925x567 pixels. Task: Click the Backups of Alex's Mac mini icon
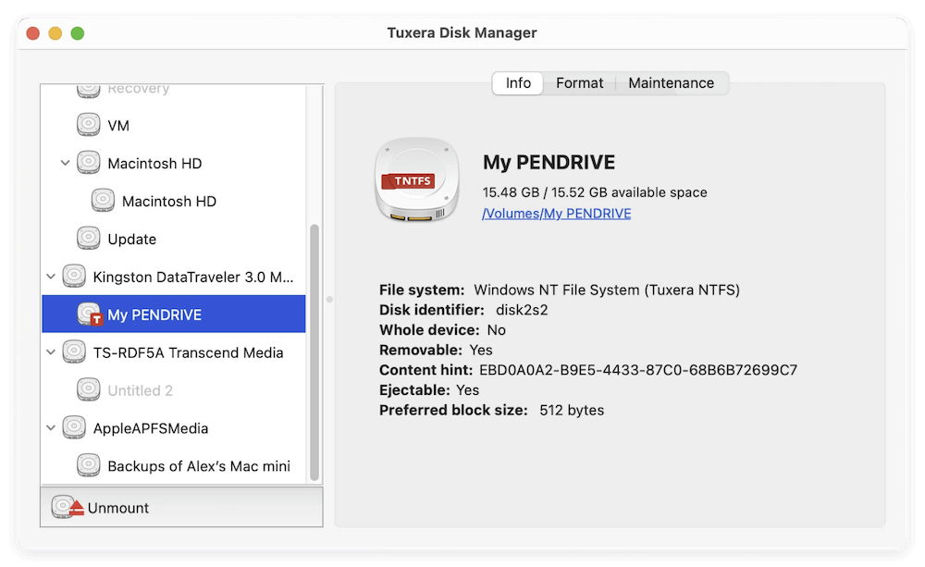tap(89, 465)
